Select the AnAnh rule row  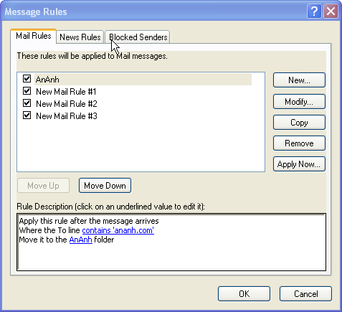click(x=143, y=80)
